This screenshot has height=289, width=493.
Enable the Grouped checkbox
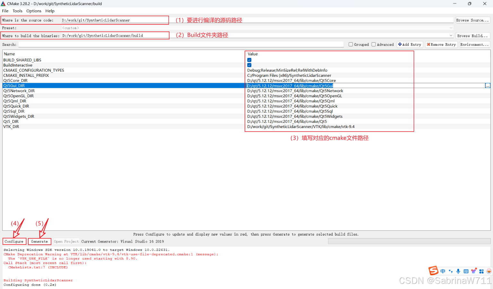(x=350, y=44)
